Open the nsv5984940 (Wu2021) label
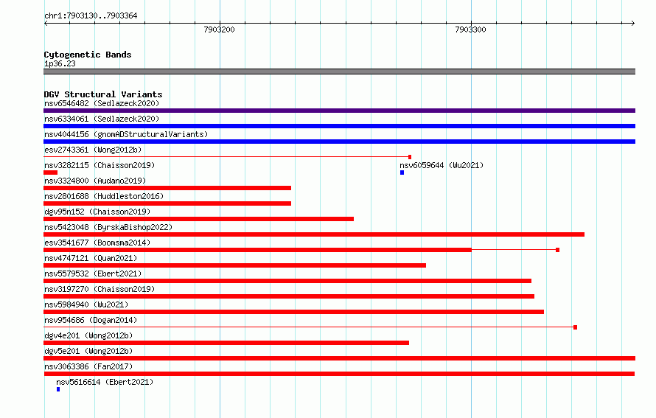 tap(86, 304)
